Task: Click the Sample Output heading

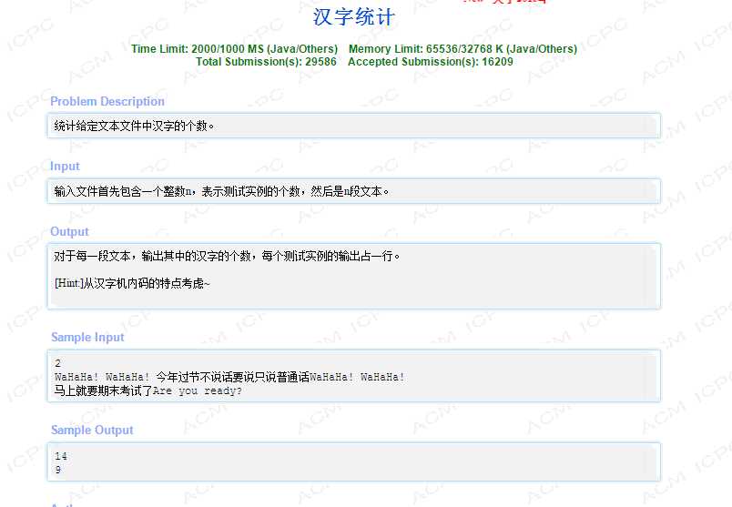Action: coord(92,430)
